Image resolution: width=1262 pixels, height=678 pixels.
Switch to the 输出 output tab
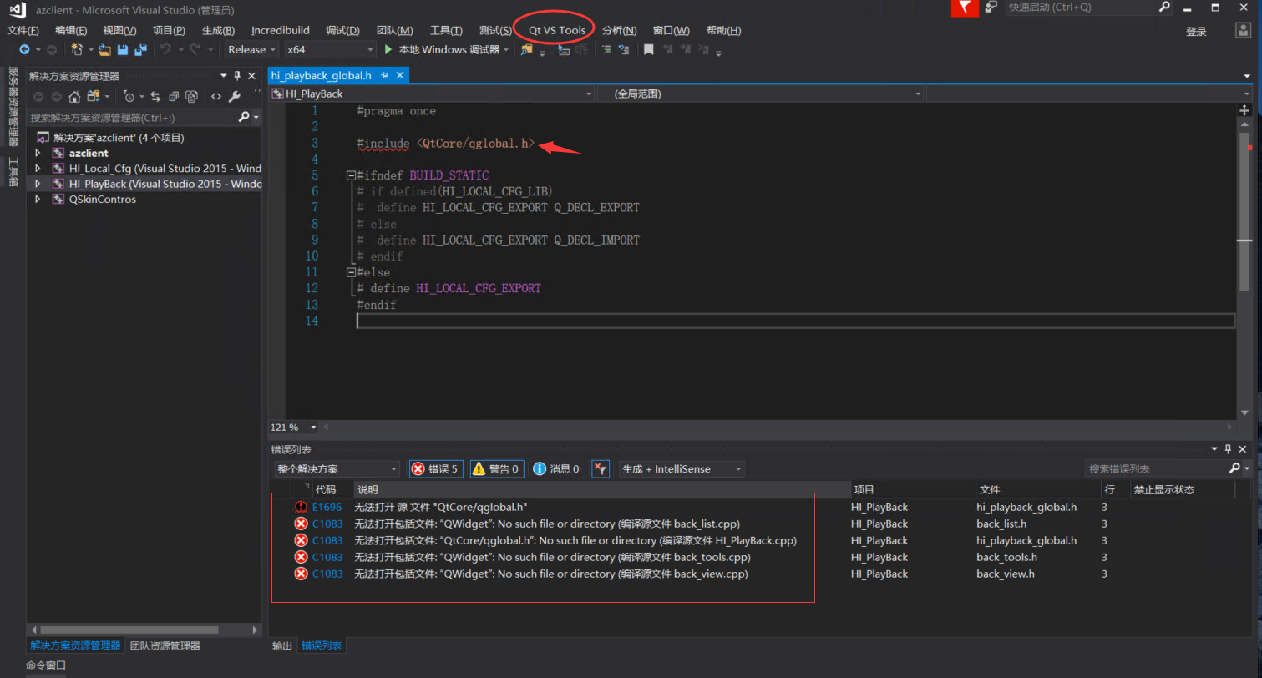point(282,645)
